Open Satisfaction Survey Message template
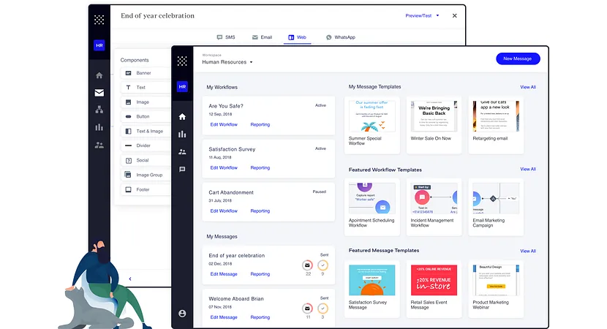The width and height of the screenshot is (607, 329). 372,289
